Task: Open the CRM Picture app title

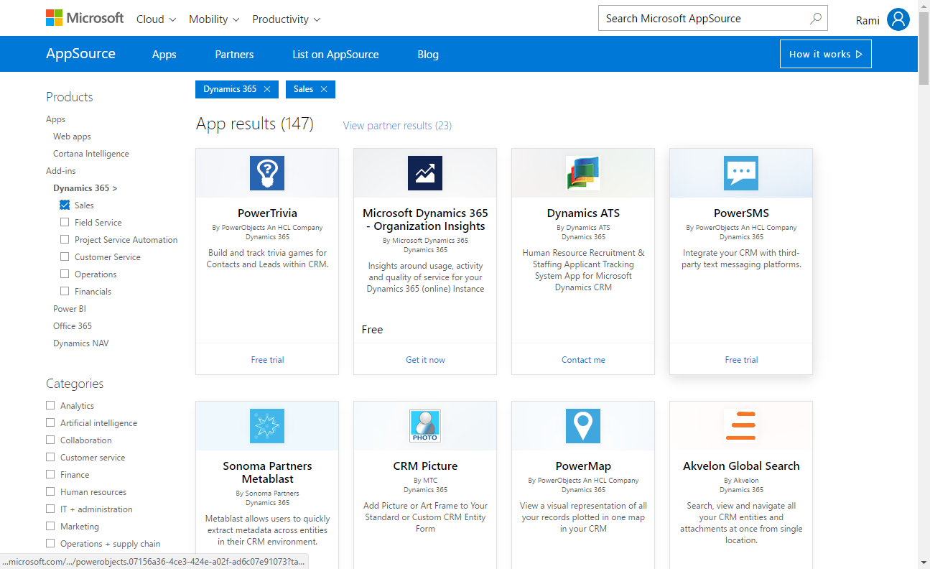Action: (425, 466)
